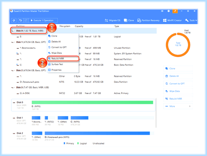Choose Convert to GPT in context menu
This screenshot has width=207, height=156.
point(63,47)
